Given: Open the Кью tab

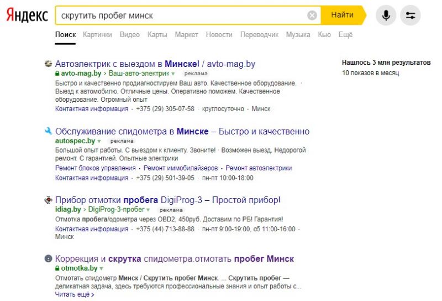Looking at the screenshot, I should [324, 35].
